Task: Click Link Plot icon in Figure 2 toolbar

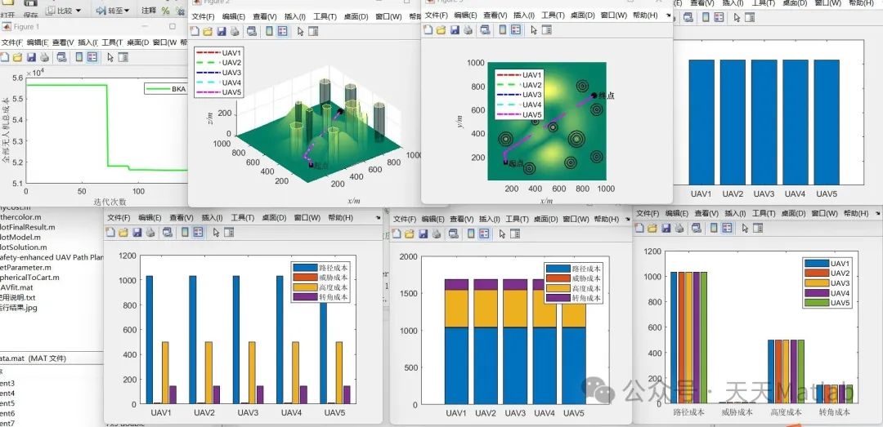Action: point(252,31)
